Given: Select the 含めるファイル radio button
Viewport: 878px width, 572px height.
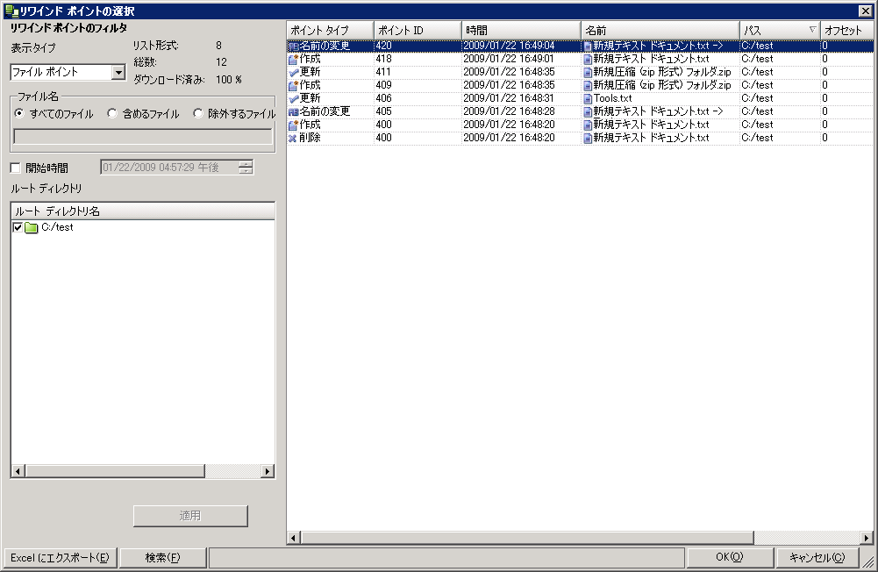Looking at the screenshot, I should 112,113.
